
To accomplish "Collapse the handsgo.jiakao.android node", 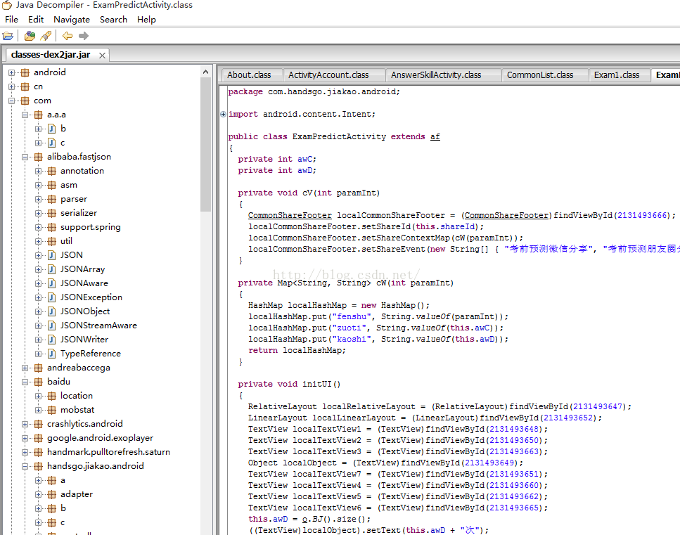I will click(x=25, y=466).
